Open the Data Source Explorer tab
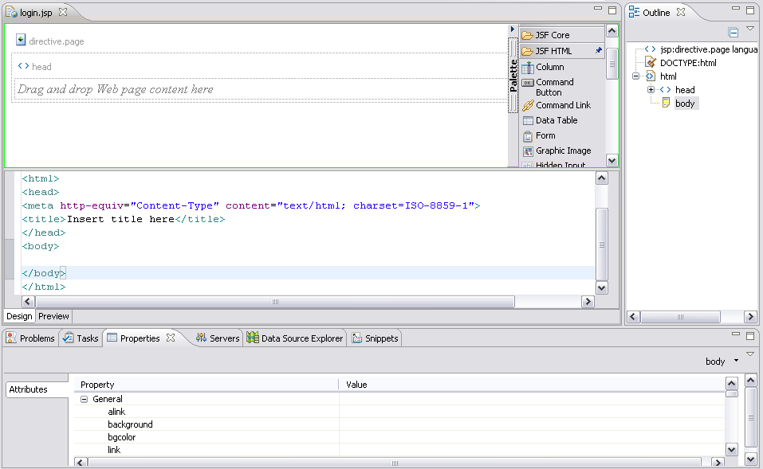Screen dimensions: 763x469 point(295,338)
